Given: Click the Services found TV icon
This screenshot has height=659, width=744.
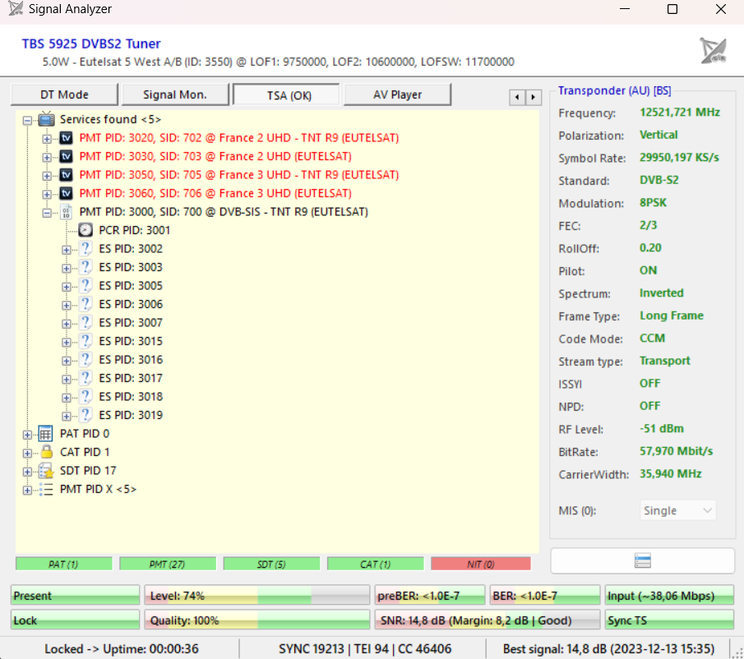Looking at the screenshot, I should click(x=46, y=119).
